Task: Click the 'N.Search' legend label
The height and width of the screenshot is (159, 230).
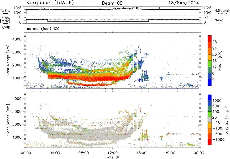Action: pos(222,11)
